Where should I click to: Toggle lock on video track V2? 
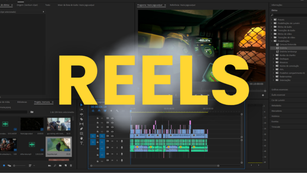click(x=98, y=132)
